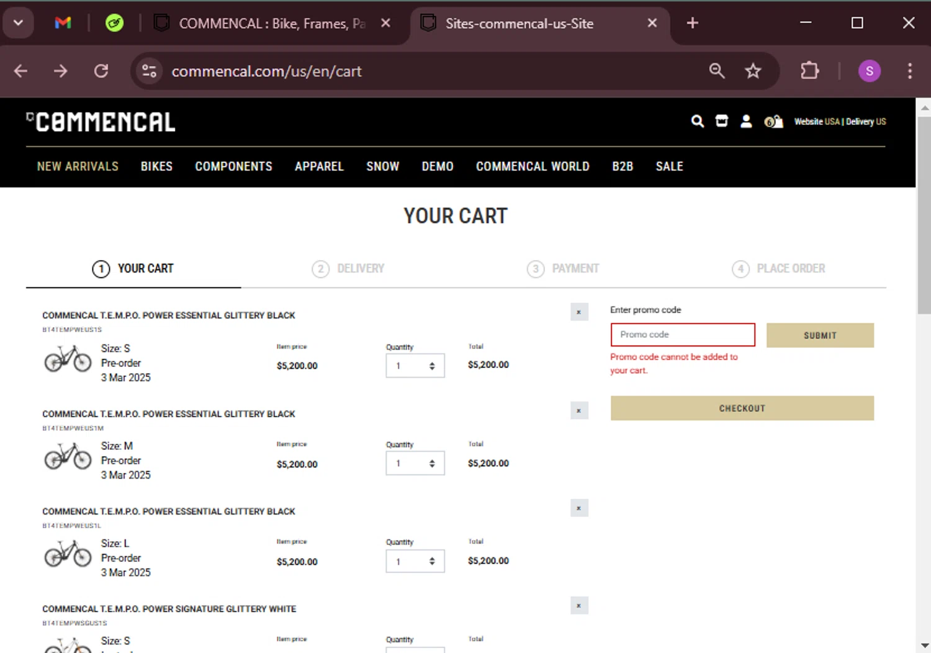
Task: Open the tab search dropdown arrow
Action: pos(18,24)
